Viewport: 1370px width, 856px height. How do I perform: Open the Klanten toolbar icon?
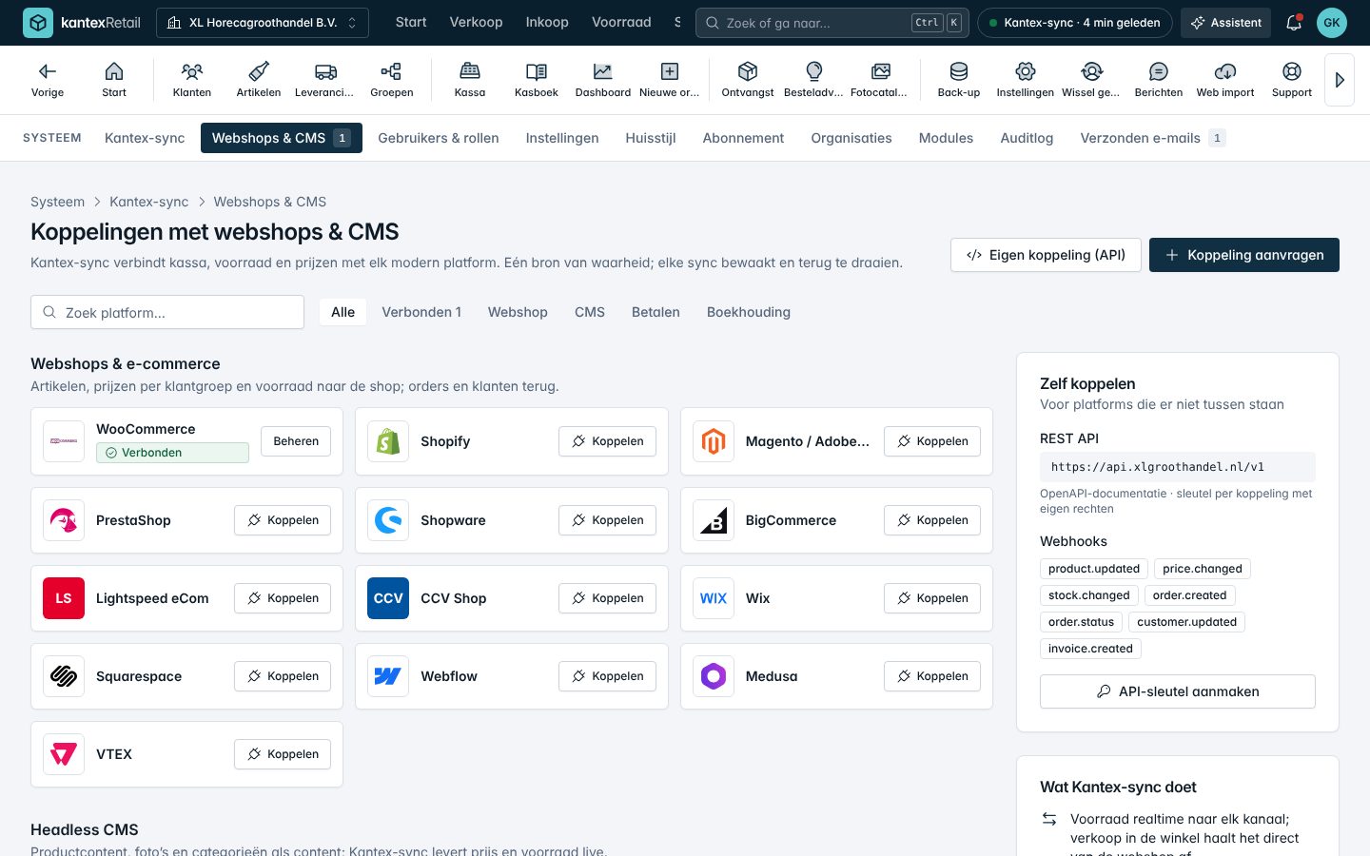(x=192, y=80)
